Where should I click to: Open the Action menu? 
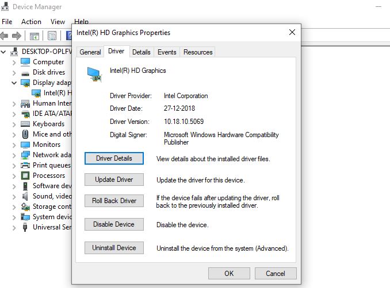pyautogui.click(x=31, y=22)
